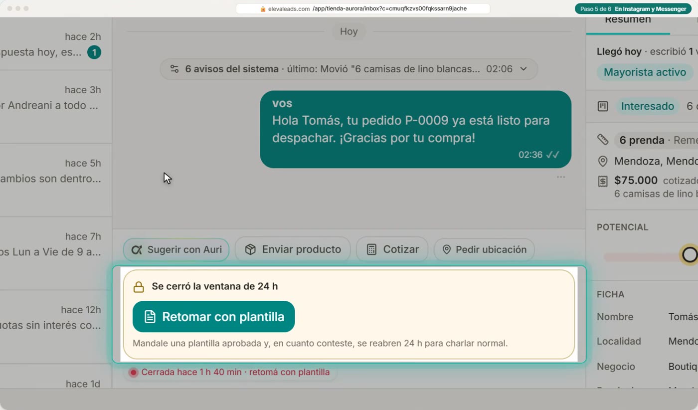Click the Localidad field in Ficha

point(647,342)
